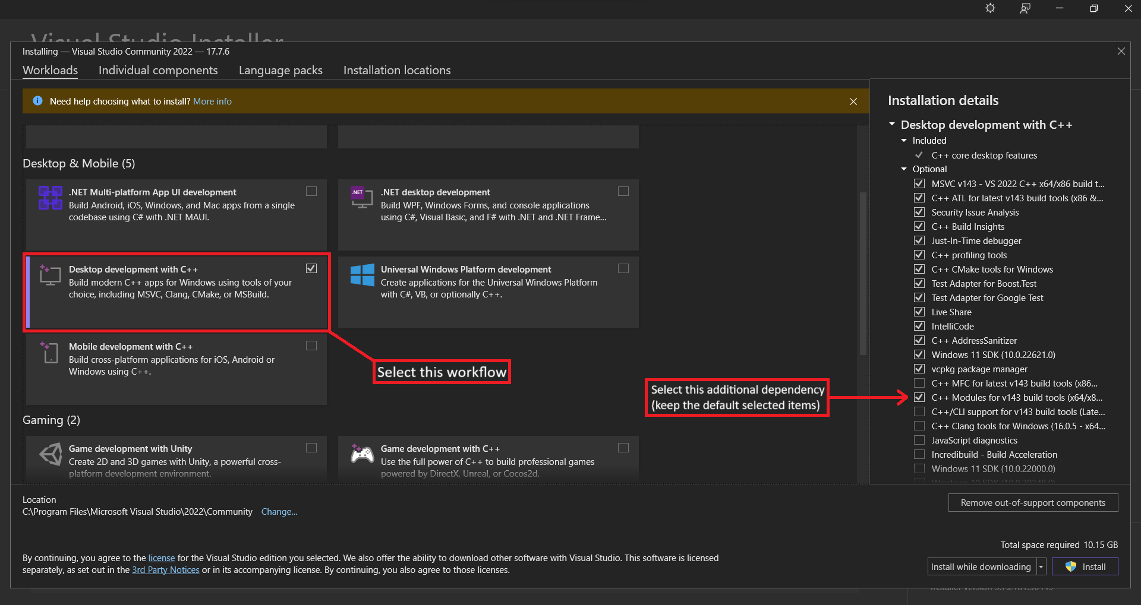Check the Universal Windows Platform development workload
The width and height of the screenshot is (1141, 605).
pyautogui.click(x=623, y=268)
